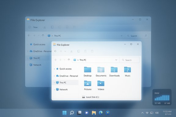Viewport: 176px width, 117px height.
Task: Click the battery icon in system tray
Action: coord(152,113)
